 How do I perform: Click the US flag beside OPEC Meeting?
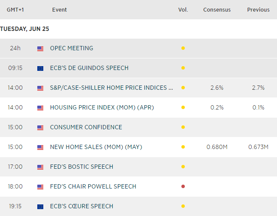(40, 49)
